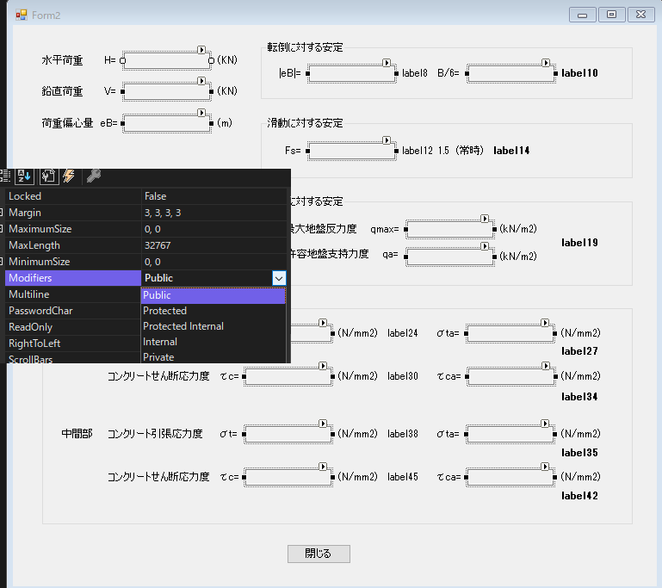Choose Private in the Modifiers list
This screenshot has height=588, width=662.
coord(213,356)
